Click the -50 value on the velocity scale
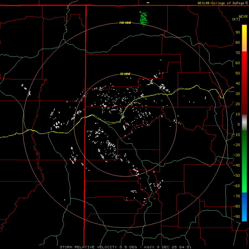249x249 pixels. pos(237,176)
